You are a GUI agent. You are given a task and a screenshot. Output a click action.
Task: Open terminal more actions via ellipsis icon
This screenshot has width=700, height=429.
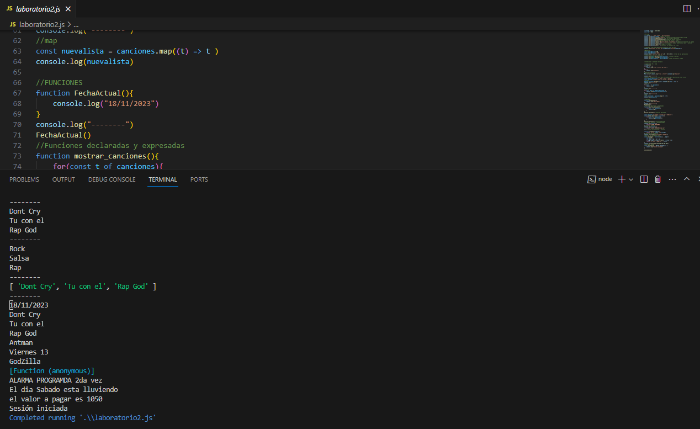[672, 179]
